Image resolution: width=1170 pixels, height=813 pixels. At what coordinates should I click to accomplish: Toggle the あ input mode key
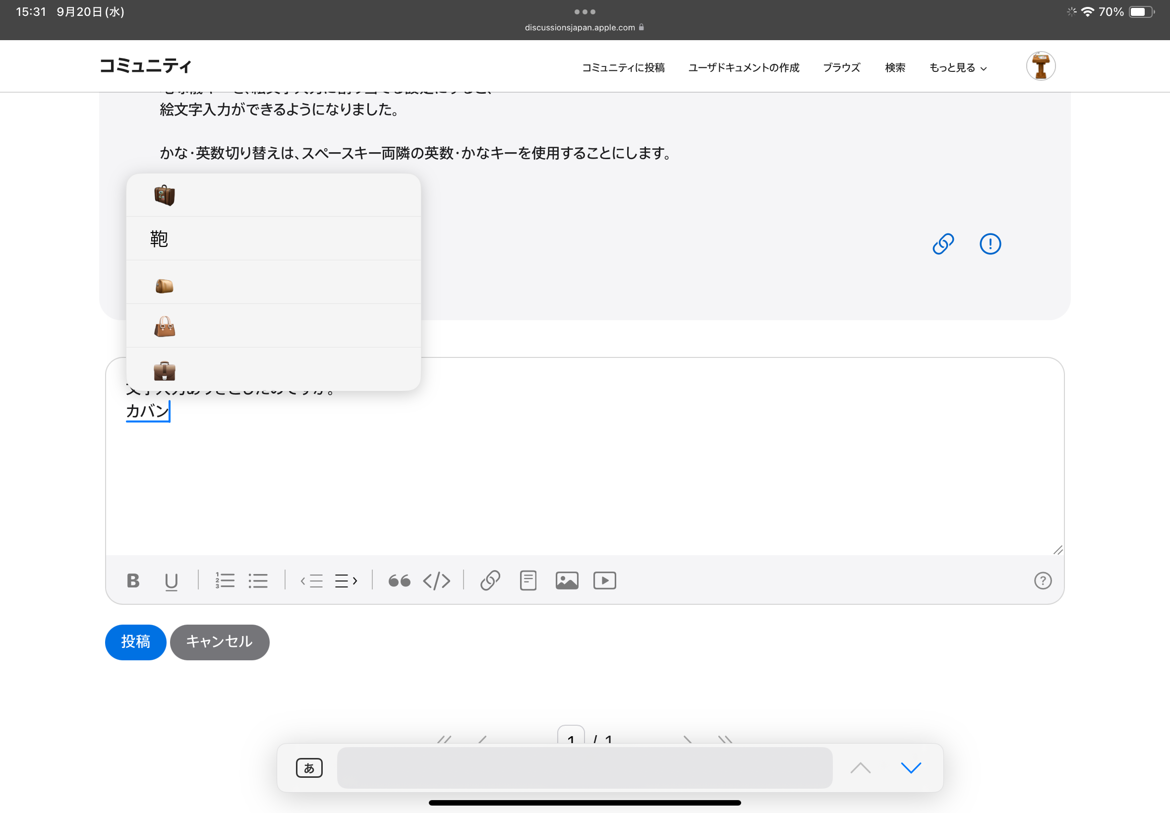(309, 768)
